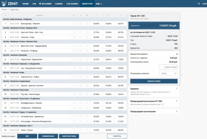The height and width of the screenshot is (139, 207).
Task: Check П2 for Ньюкасл - Лидс
Action: point(87,37)
